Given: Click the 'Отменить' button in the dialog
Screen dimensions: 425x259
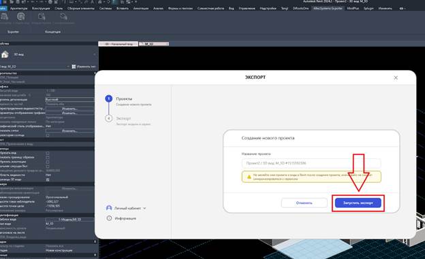Looking at the screenshot, I should (x=304, y=203).
